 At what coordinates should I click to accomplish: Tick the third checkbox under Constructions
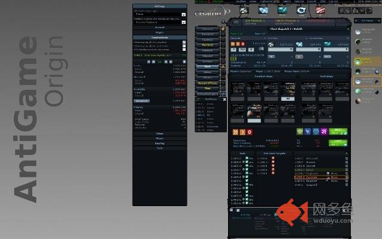click(x=184, y=50)
